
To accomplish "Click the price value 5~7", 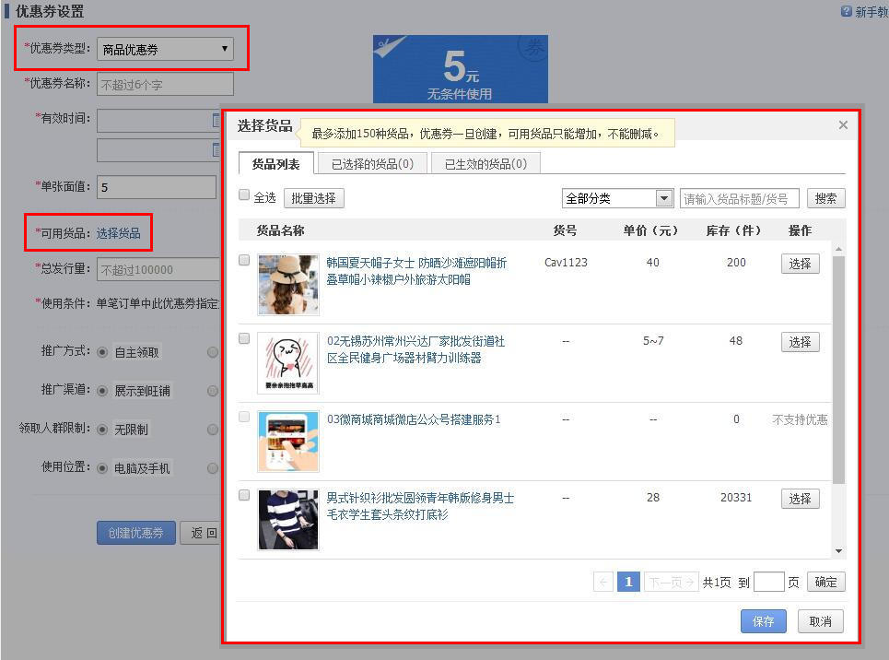I will click(653, 340).
